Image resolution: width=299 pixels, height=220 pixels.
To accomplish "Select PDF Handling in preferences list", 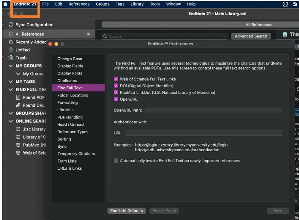I will (x=70, y=117).
